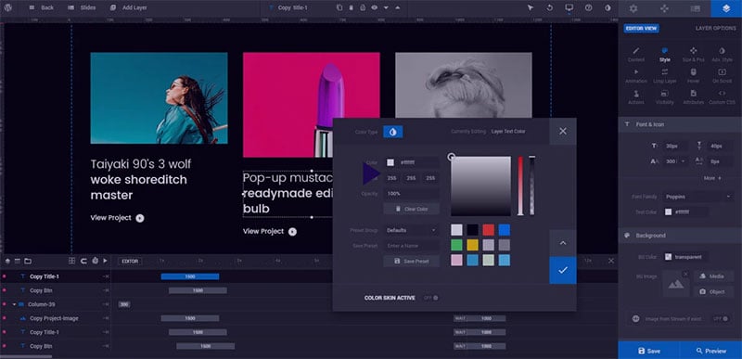Open the Slides menu
Image resolution: width=742 pixels, height=359 pixels.
tap(82, 8)
